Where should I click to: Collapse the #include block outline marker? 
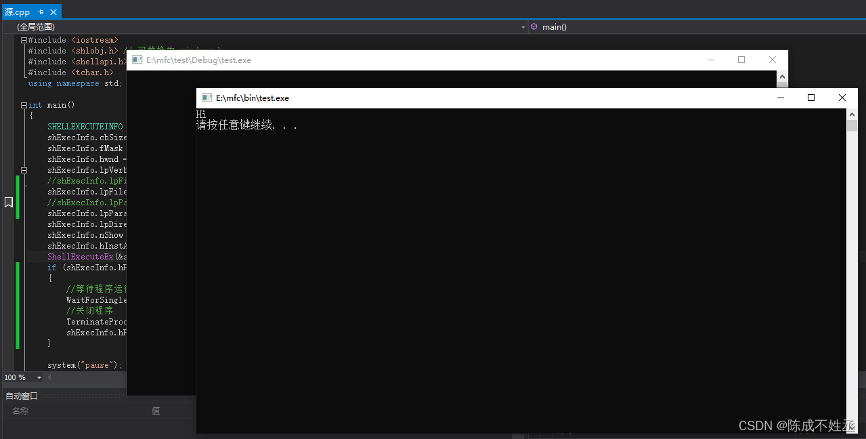[24, 40]
